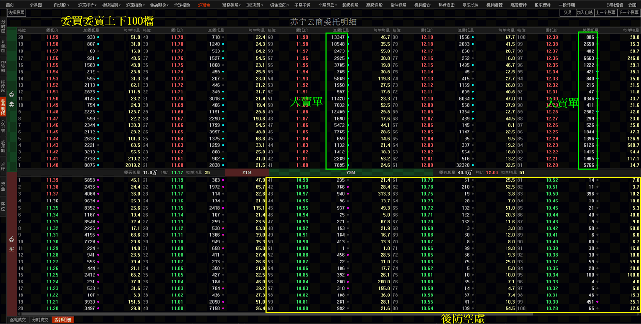
Task: Select 千股千评 menu item
Action: 302,5
